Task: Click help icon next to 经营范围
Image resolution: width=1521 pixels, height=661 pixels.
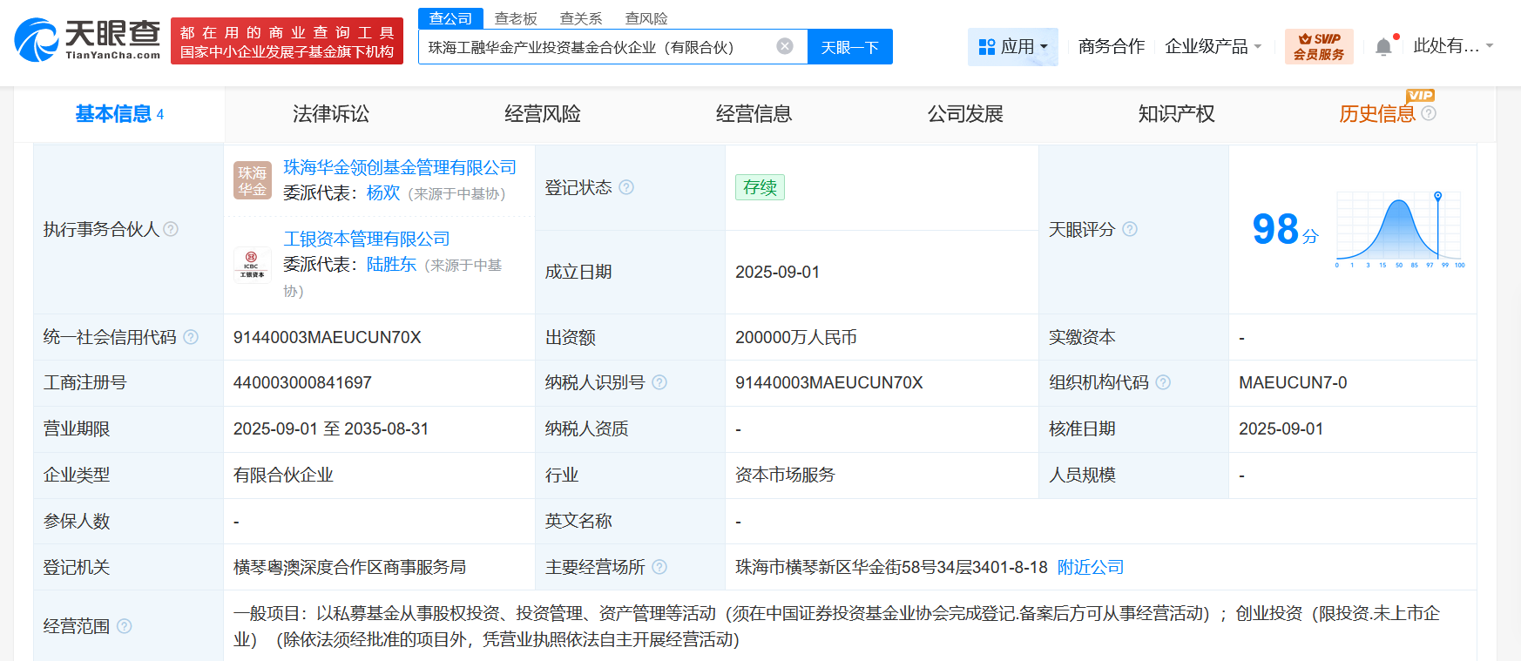Action: (x=125, y=626)
